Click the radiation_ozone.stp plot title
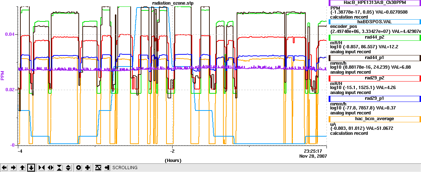Image resolution: width=421 pixels, height=172 pixels. pyautogui.click(x=173, y=3)
